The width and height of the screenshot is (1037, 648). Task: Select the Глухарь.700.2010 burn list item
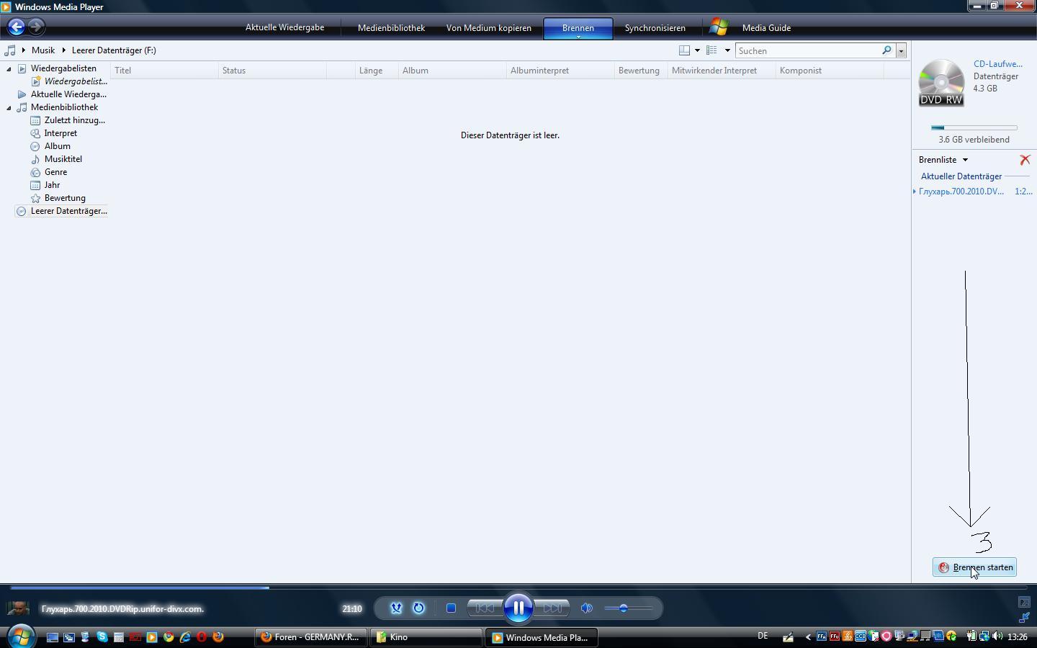point(961,192)
